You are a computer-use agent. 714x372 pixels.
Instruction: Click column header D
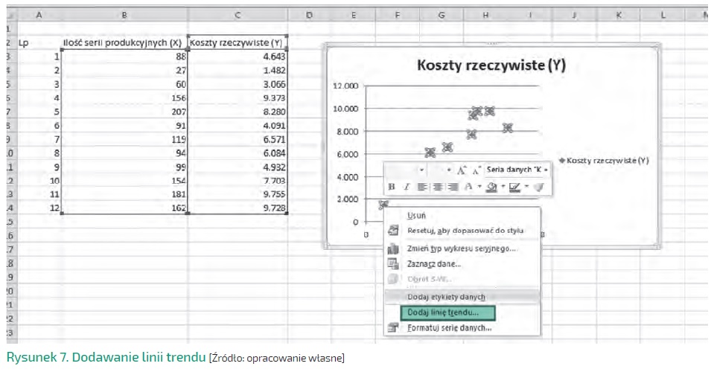point(309,15)
